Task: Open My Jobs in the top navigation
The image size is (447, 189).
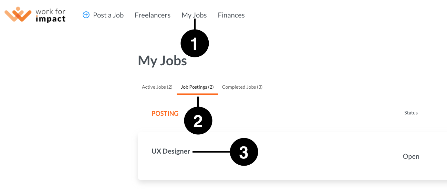Action: pyautogui.click(x=194, y=15)
